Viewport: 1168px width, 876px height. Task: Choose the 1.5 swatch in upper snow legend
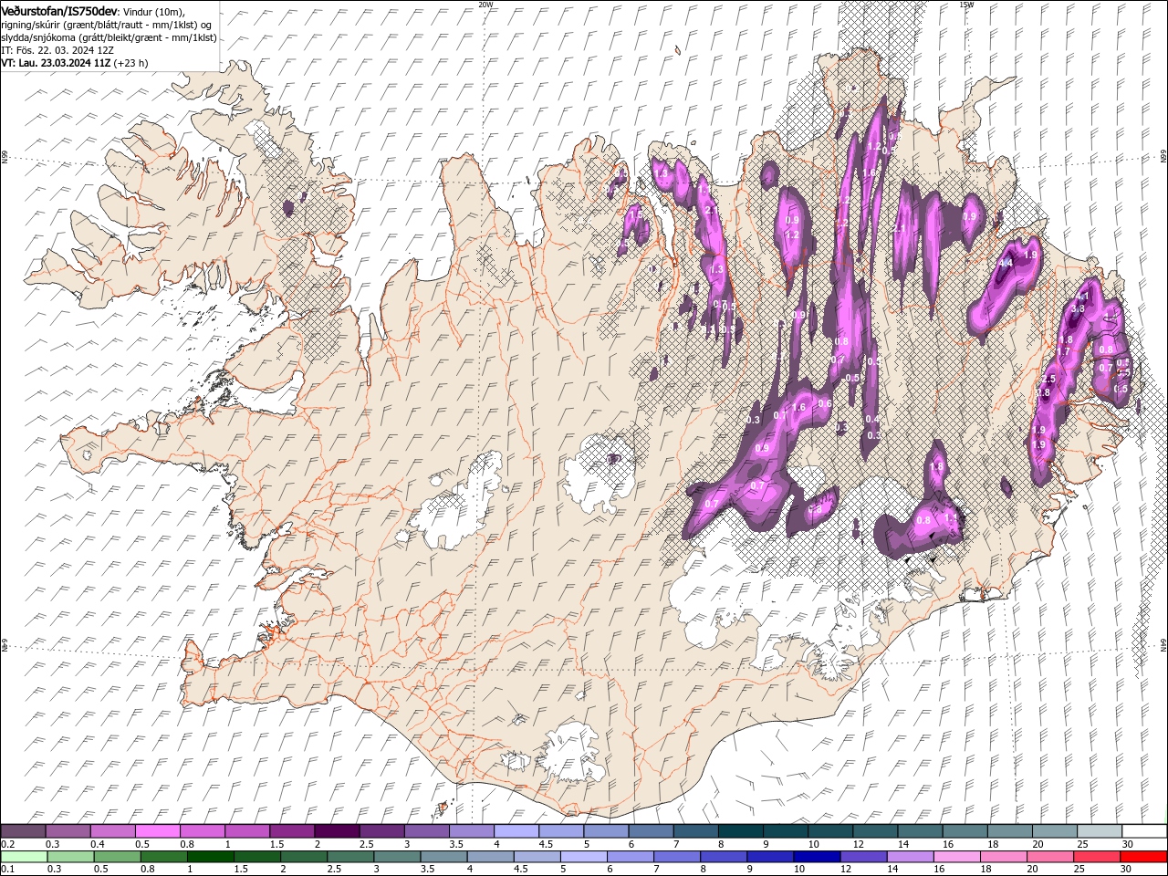pyautogui.click(x=292, y=830)
